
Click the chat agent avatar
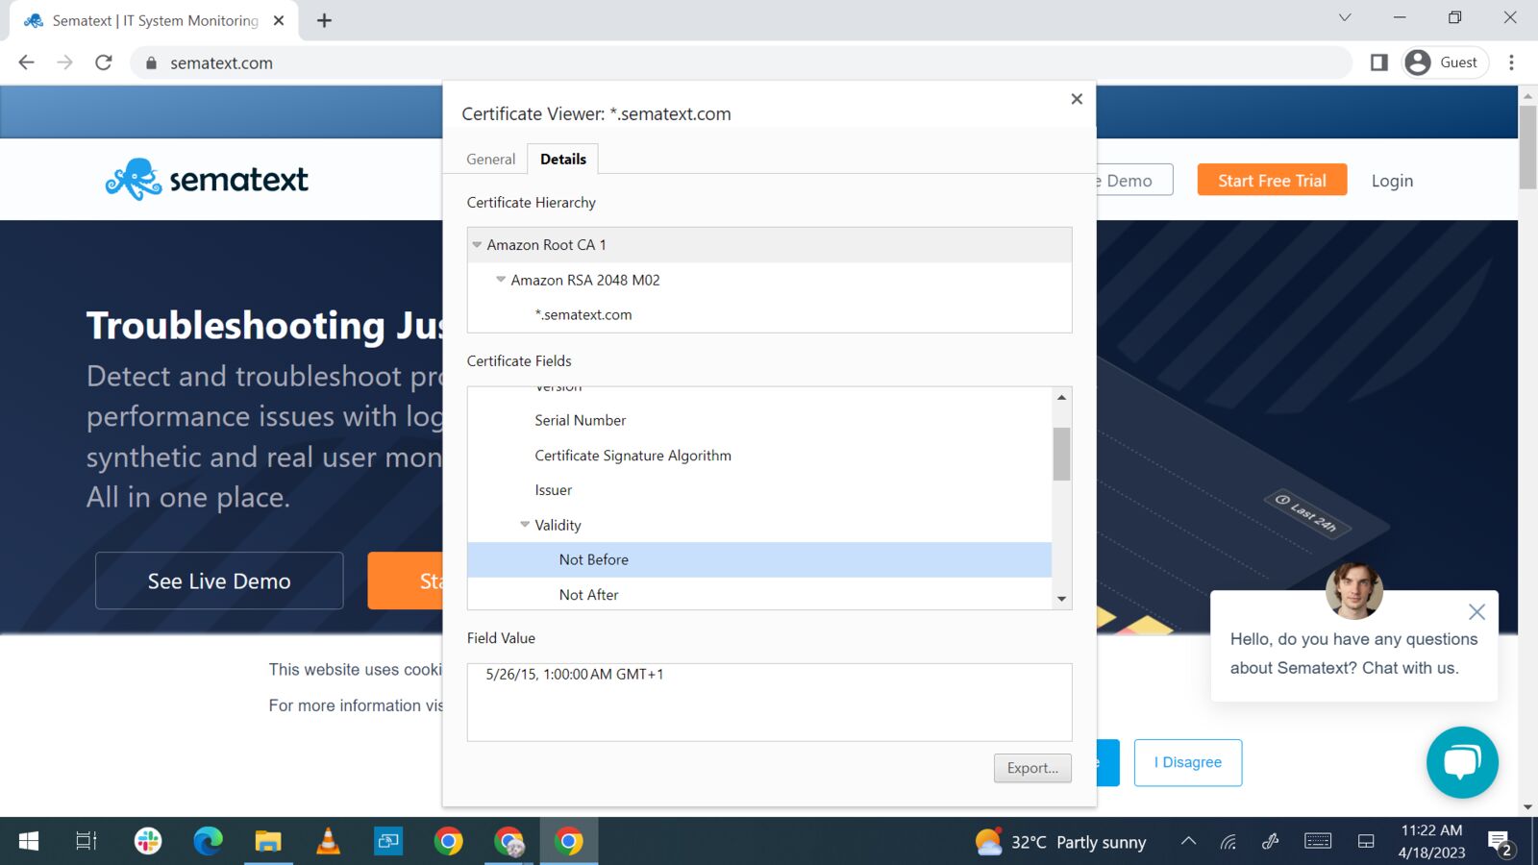pyautogui.click(x=1354, y=591)
